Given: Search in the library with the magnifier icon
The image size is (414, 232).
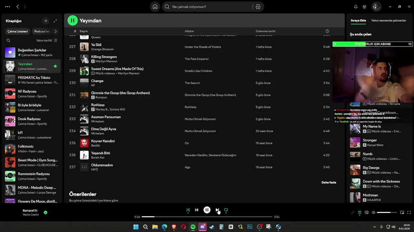Looking at the screenshot, I should (8, 41).
